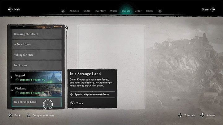Open the Store d-pad icon
223x125 pixels.
212,10
